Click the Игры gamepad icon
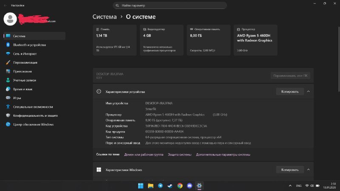 [8, 98]
